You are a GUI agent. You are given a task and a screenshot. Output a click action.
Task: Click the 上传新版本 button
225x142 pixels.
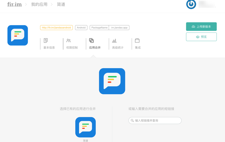pos(201,26)
